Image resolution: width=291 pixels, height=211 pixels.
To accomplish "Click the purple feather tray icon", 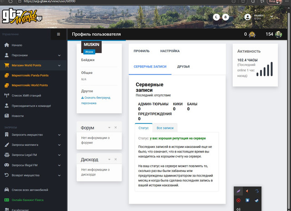I will coord(238,191).
